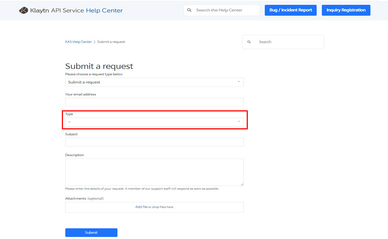Image resolution: width=388 pixels, height=239 pixels.
Task: Click the magnifier icon in header search
Action: 189,10
